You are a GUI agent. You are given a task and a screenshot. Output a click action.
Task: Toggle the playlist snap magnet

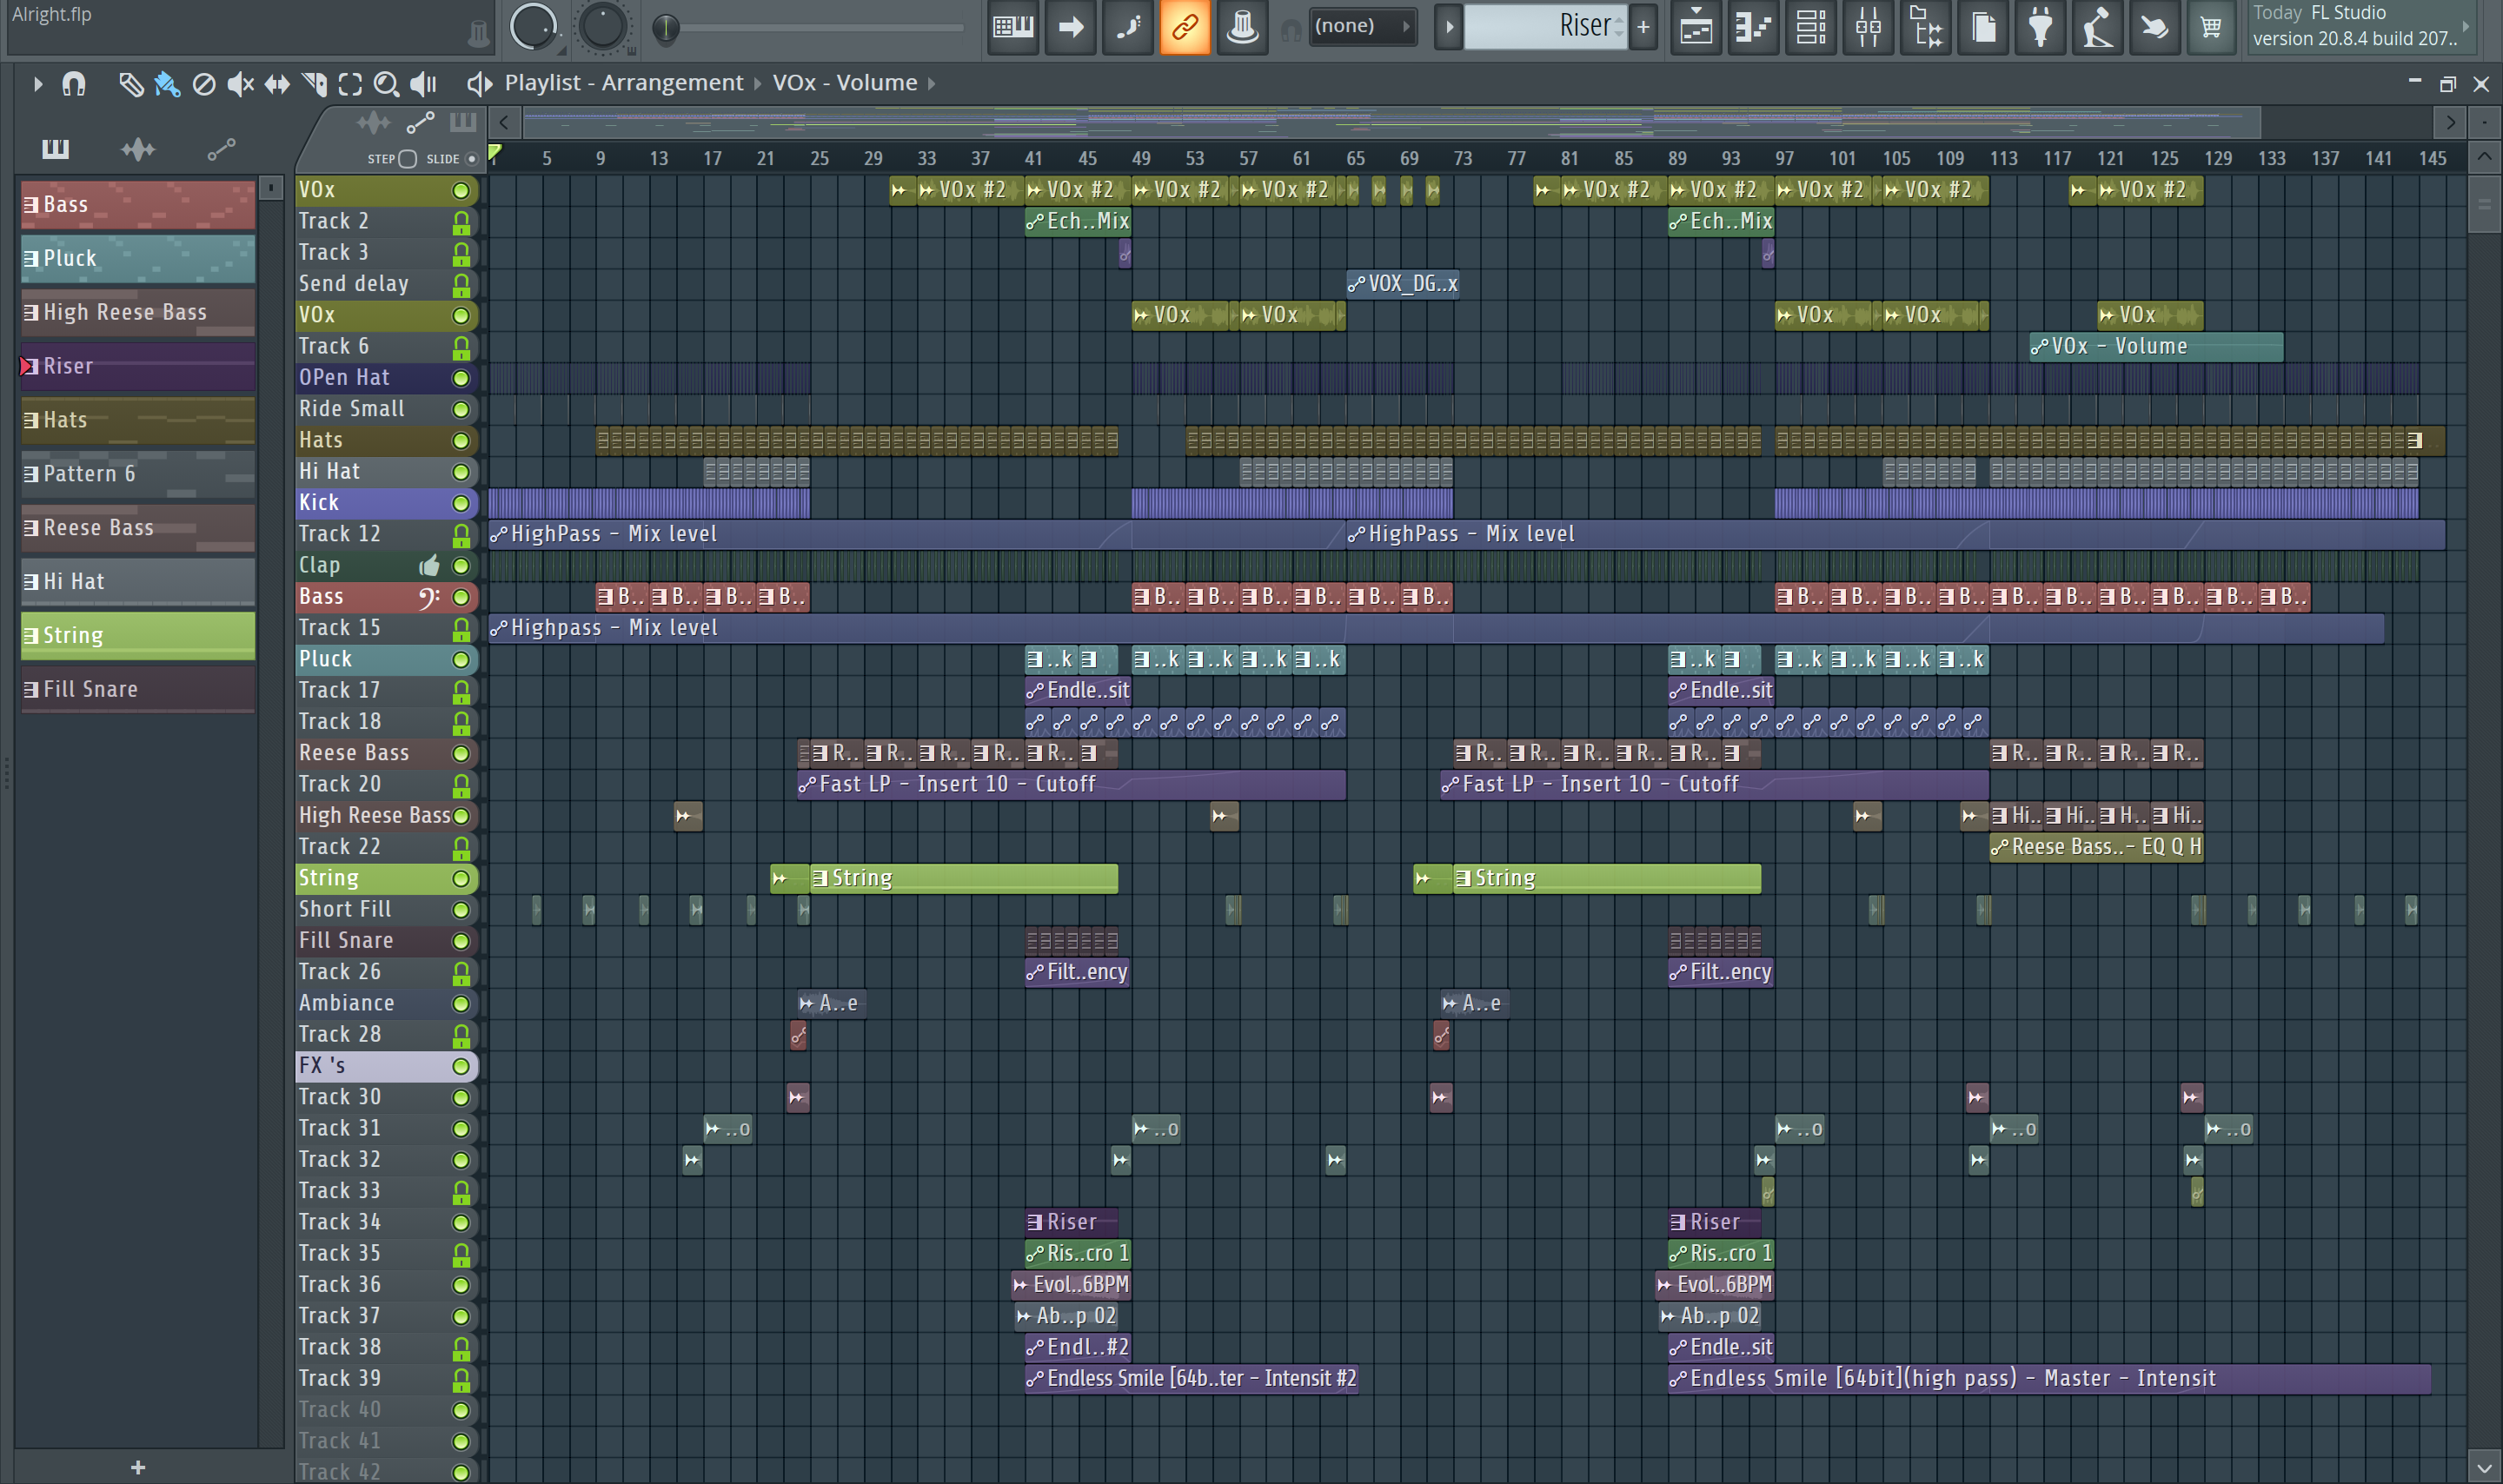(x=74, y=84)
